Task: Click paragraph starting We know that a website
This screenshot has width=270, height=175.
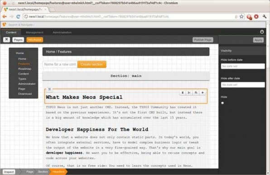Action: (125, 148)
